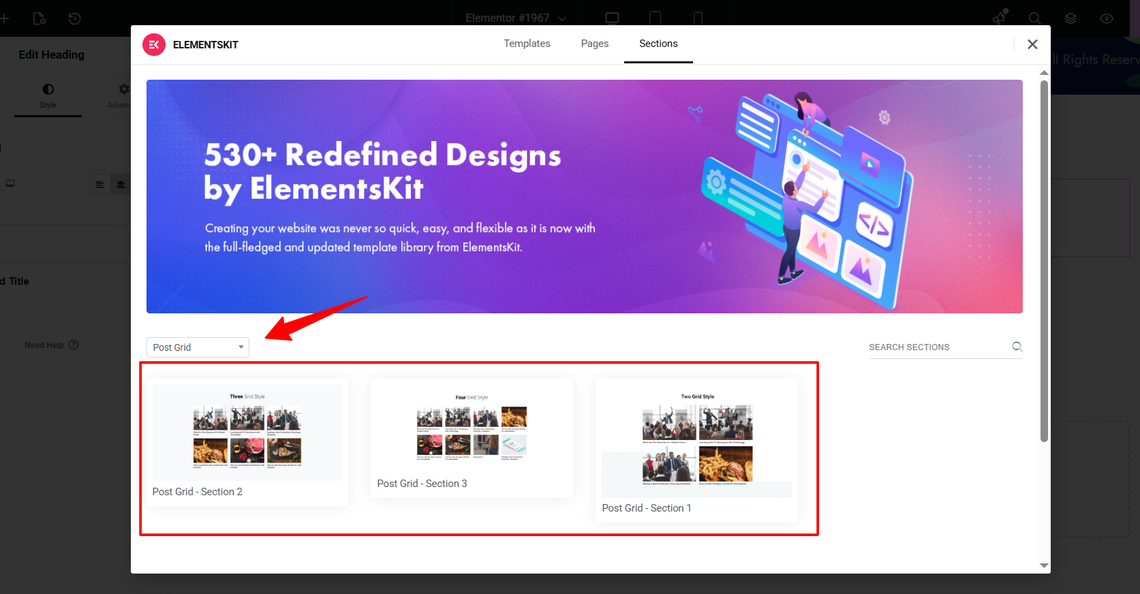Open the Finder search icon in top bar

(1034, 18)
